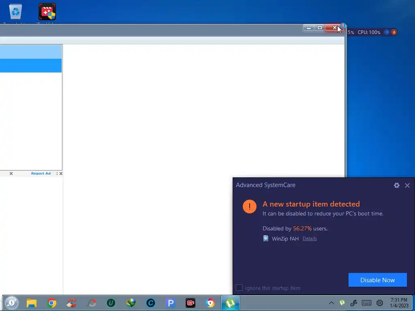Click the uTorrent system tray icon
This screenshot has height=311, width=415.
[342, 302]
